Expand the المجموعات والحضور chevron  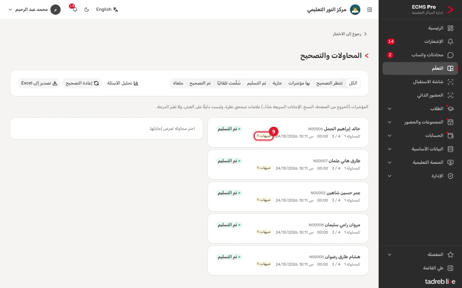[389, 122]
